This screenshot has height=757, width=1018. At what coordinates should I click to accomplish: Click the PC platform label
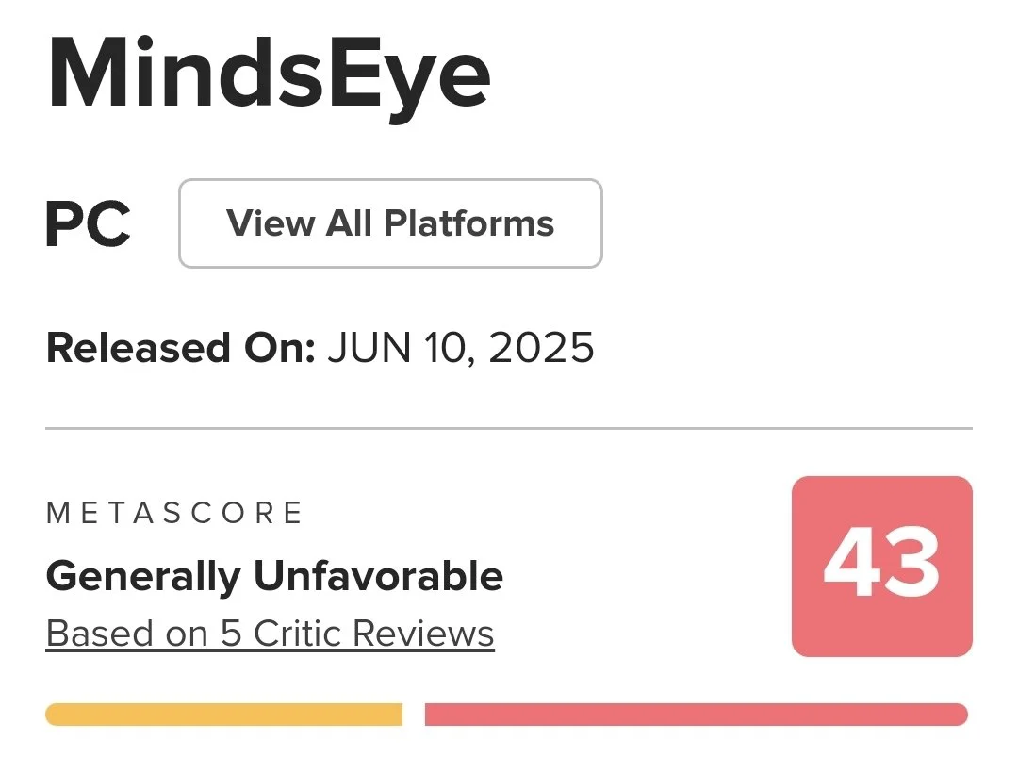click(88, 224)
